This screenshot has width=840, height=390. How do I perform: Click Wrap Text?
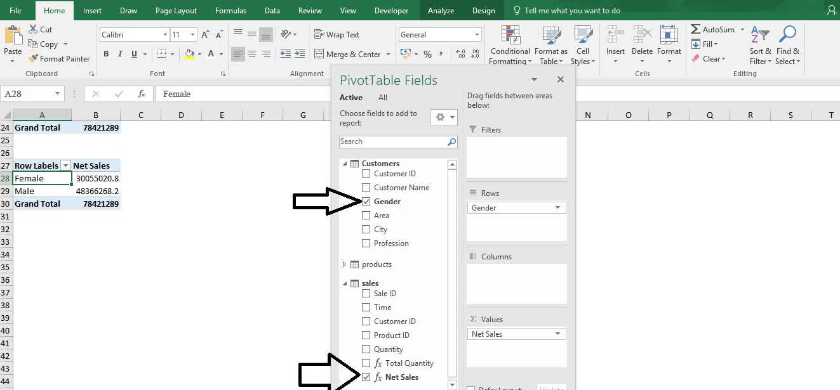[337, 34]
